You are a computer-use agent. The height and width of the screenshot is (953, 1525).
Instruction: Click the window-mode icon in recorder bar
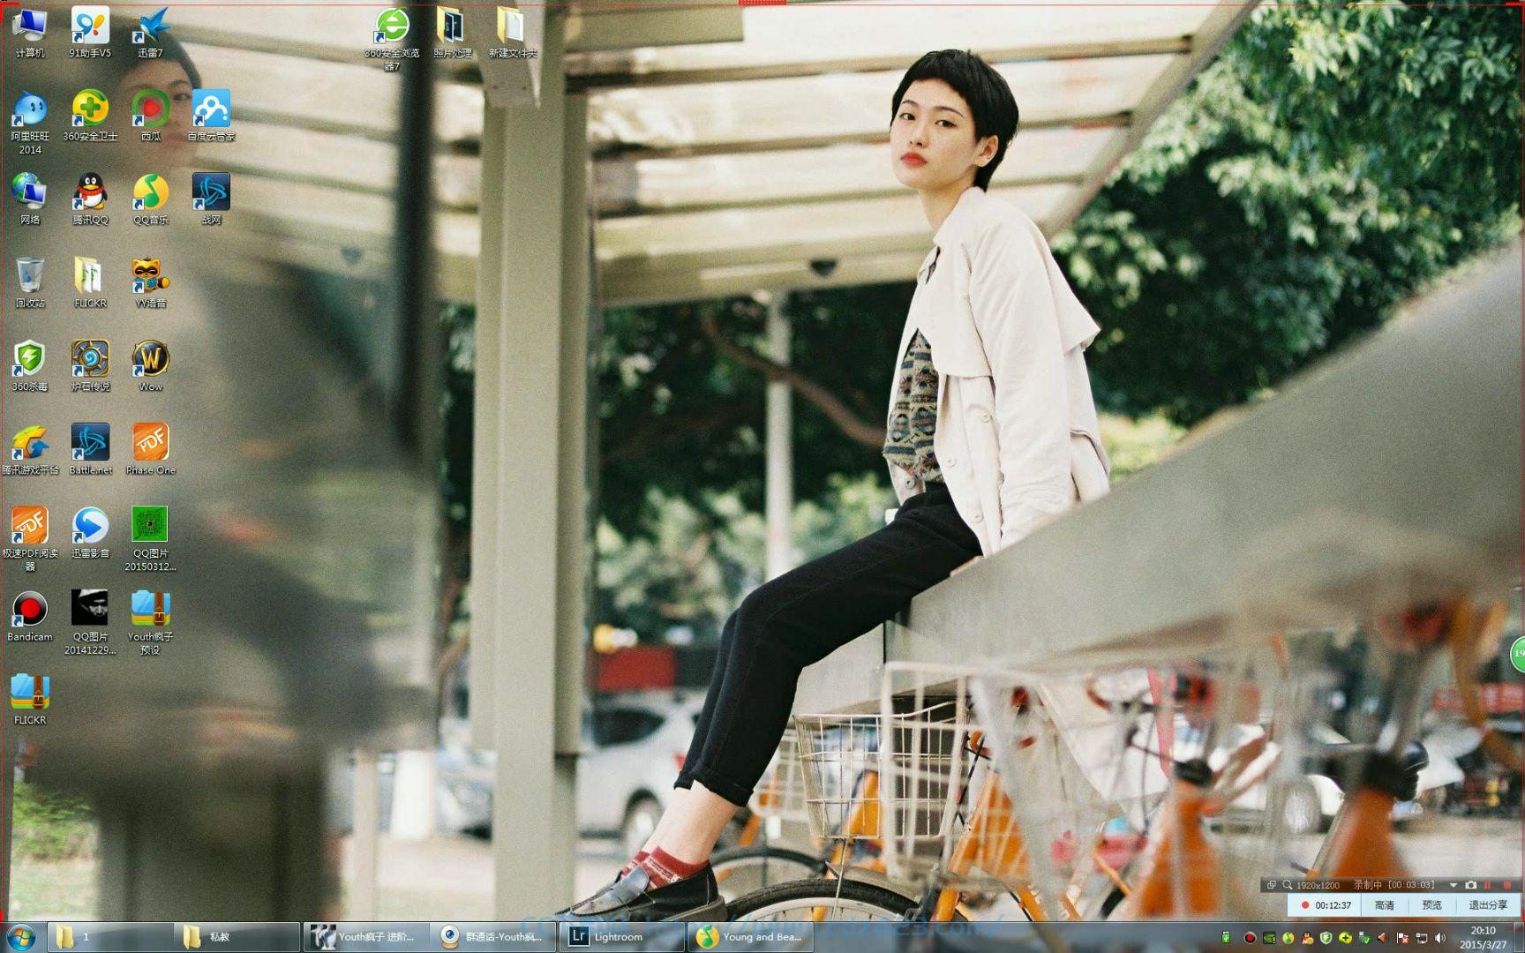[x=1271, y=885]
